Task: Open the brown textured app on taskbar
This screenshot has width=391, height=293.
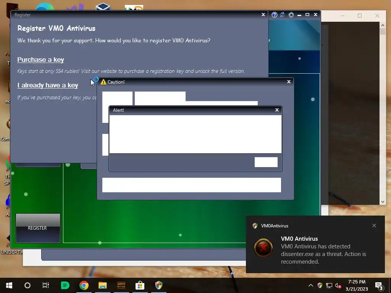Action: click(x=121, y=285)
